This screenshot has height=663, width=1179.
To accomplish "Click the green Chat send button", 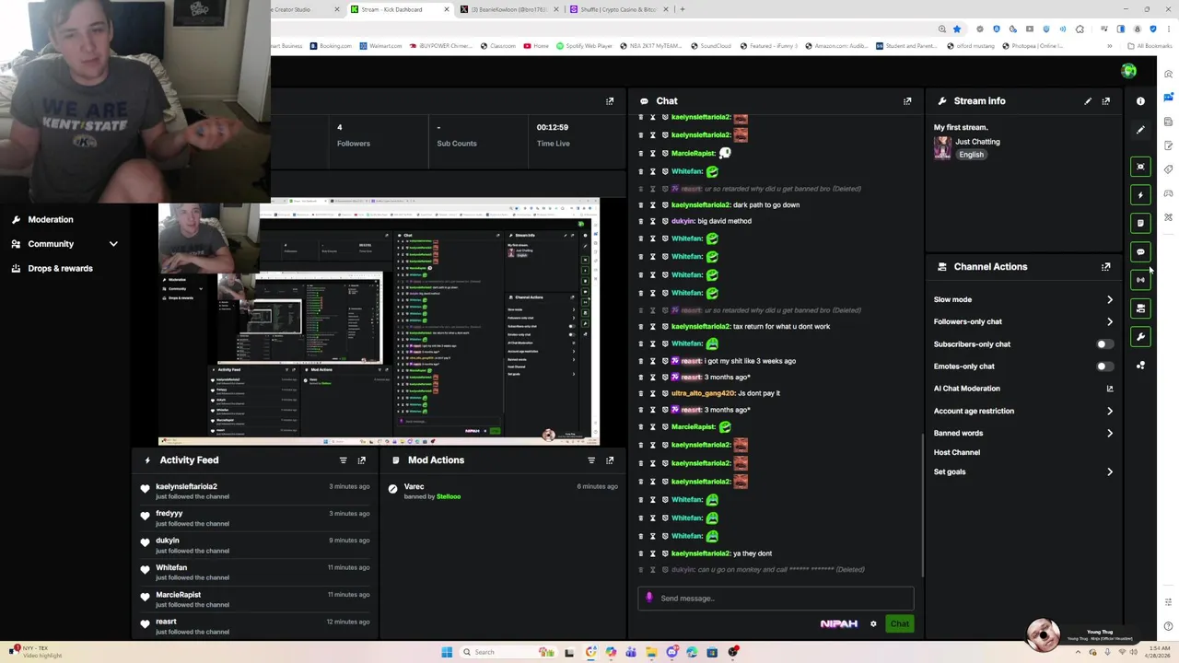I will 899,624.
